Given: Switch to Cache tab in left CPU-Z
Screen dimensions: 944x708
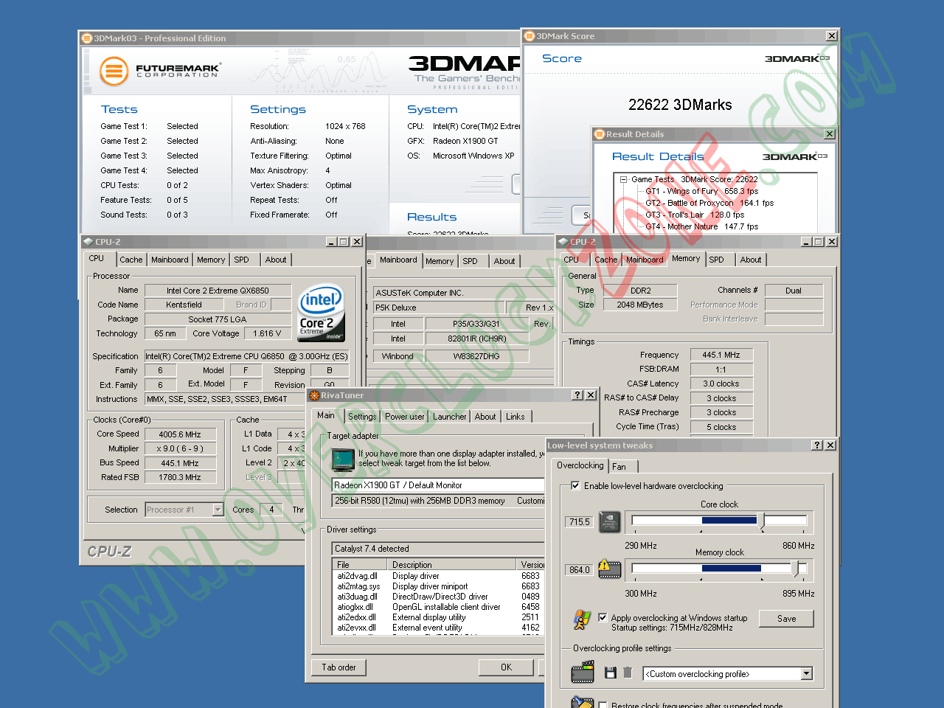Looking at the screenshot, I should pos(131,260).
